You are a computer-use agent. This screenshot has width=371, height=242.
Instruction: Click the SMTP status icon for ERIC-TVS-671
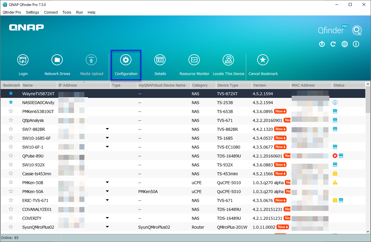pyautogui.click(x=341, y=200)
